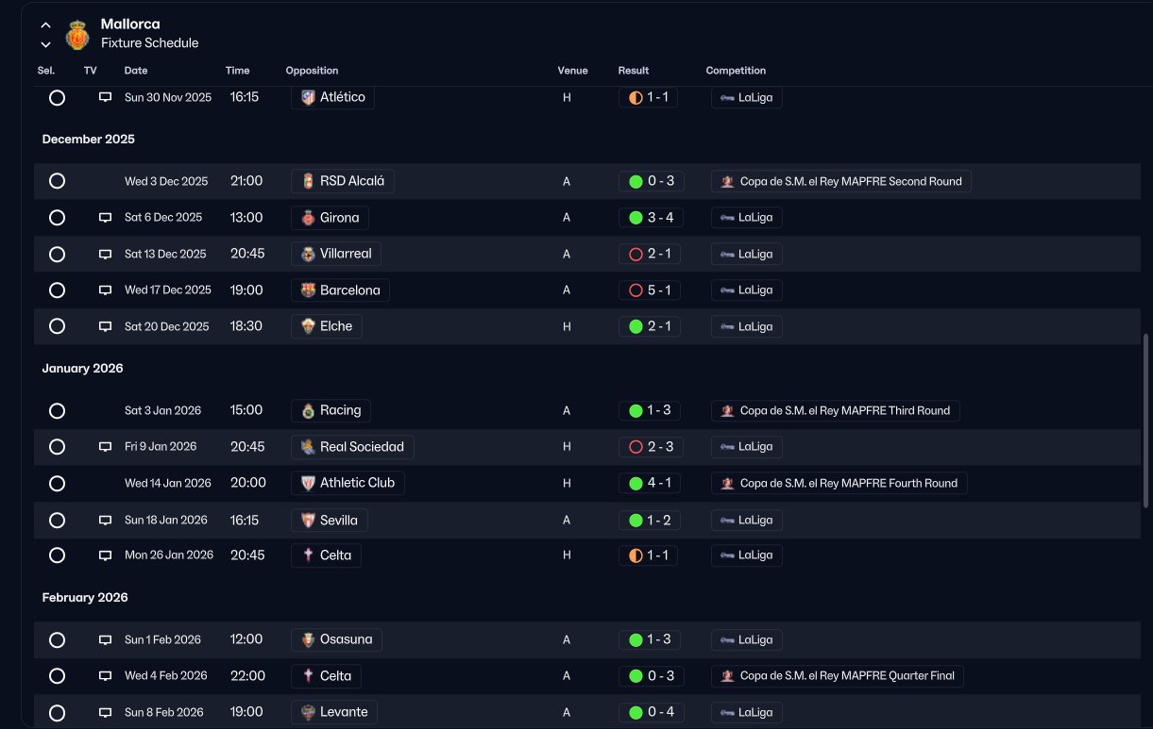The width and height of the screenshot is (1153, 729).
Task: Click the Copa del Rey icon on RSD Alcalá row
Action: click(727, 182)
